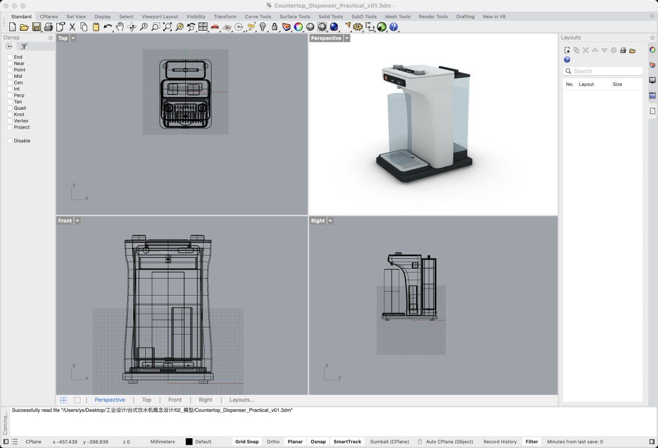Switch to the Curve Tools toolbar tab

tap(258, 16)
